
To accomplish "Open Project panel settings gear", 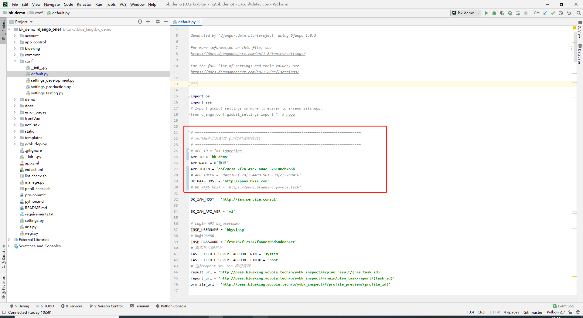I will point(158,22).
